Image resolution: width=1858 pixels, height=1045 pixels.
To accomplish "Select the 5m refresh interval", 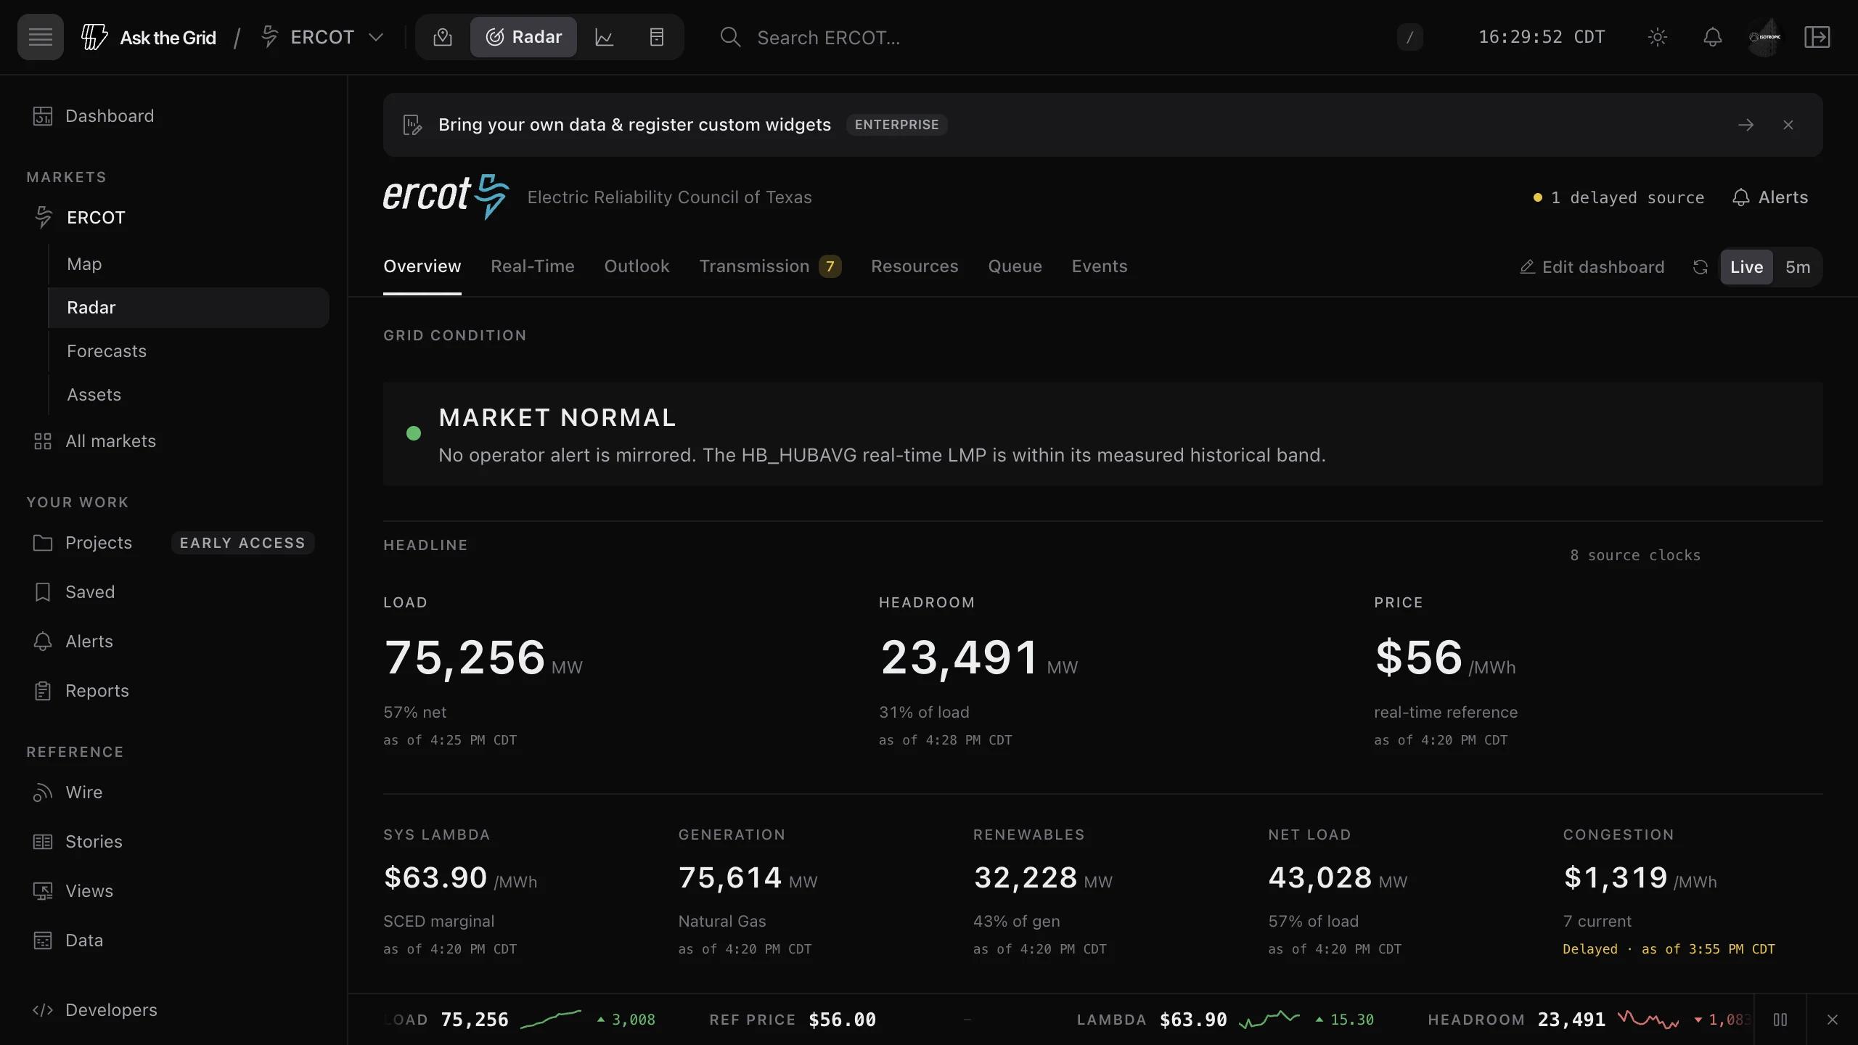I will click(x=1798, y=267).
